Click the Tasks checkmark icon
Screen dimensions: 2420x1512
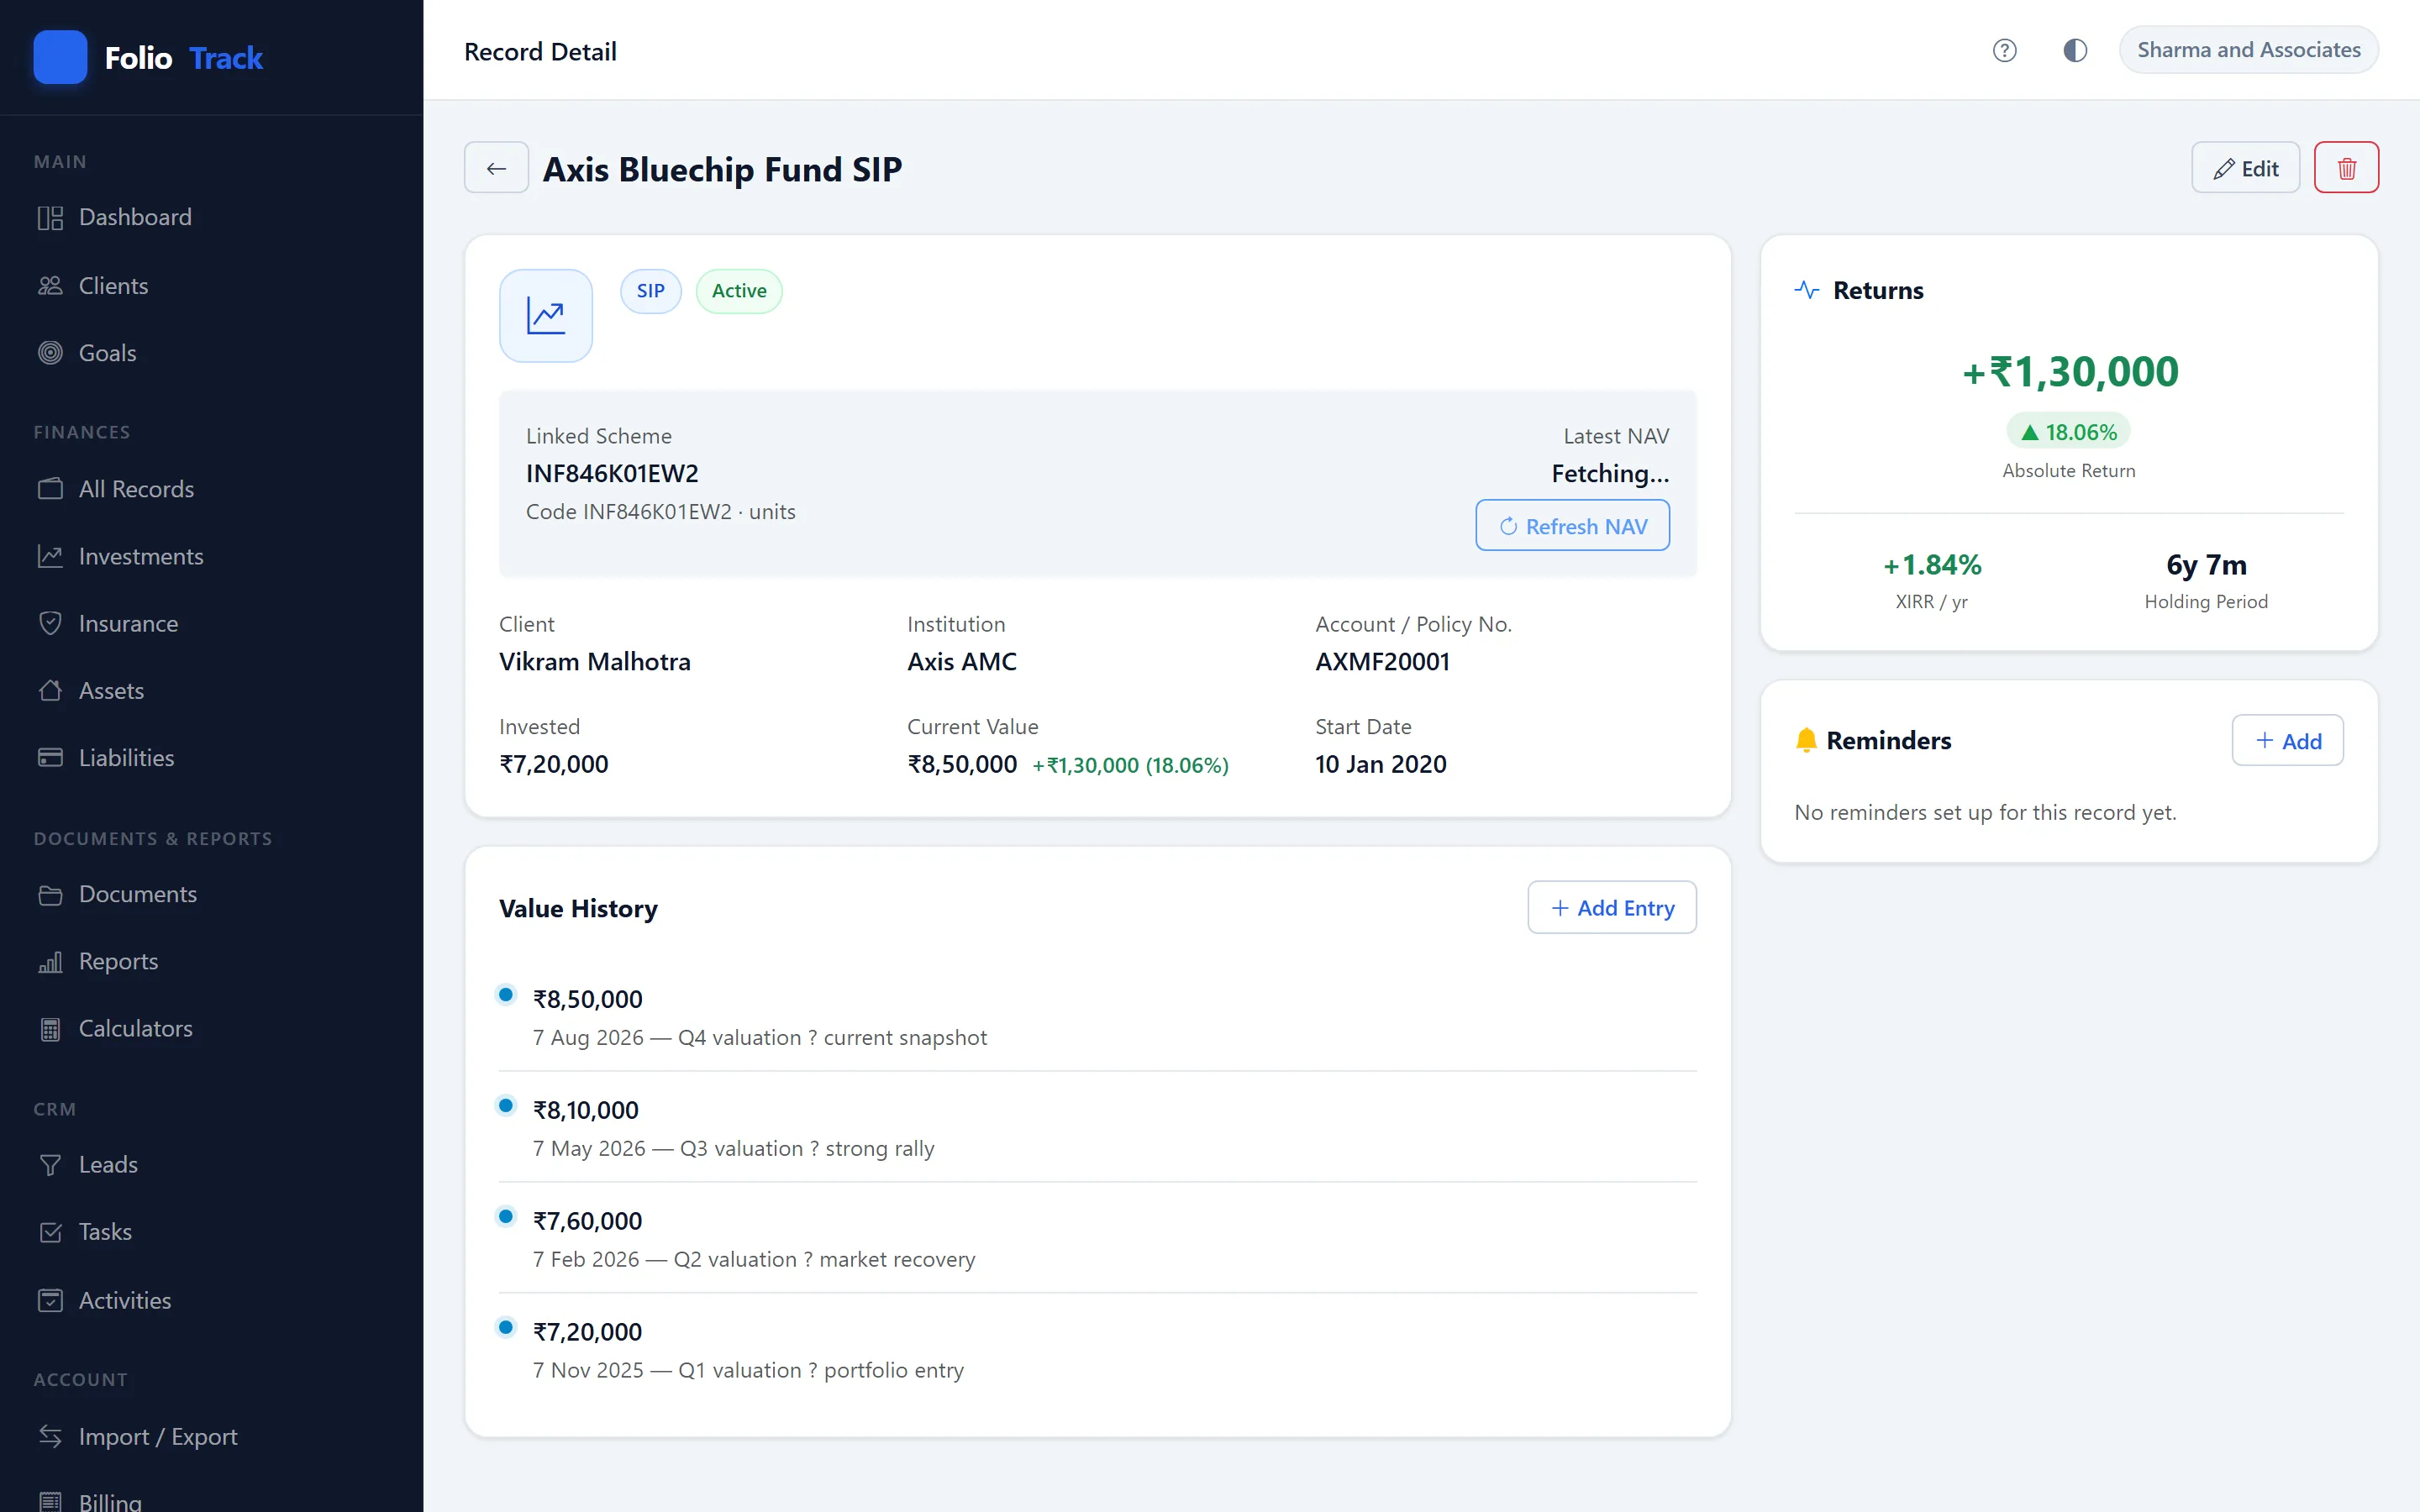(x=50, y=1231)
